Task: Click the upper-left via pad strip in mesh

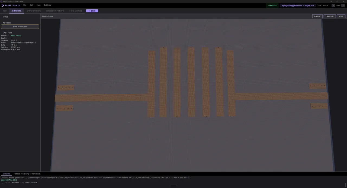Action: click(x=66, y=88)
